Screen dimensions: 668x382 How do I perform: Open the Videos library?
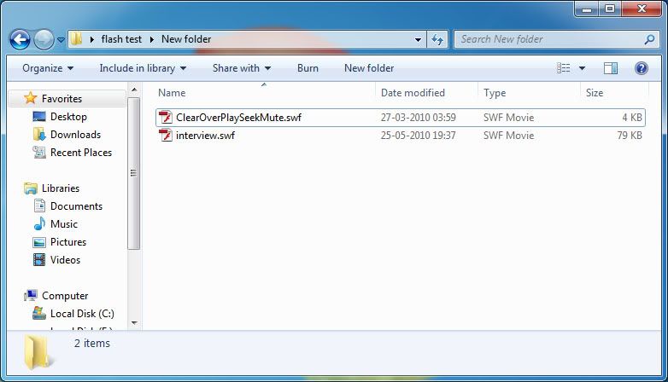[x=65, y=259]
